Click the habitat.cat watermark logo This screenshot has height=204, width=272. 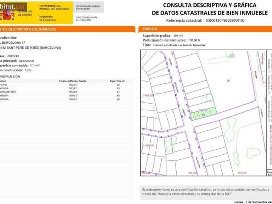coord(13,6)
